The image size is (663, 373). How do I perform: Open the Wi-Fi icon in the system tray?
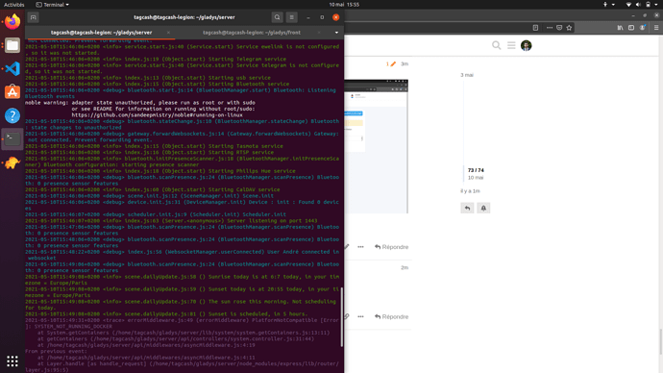point(628,5)
